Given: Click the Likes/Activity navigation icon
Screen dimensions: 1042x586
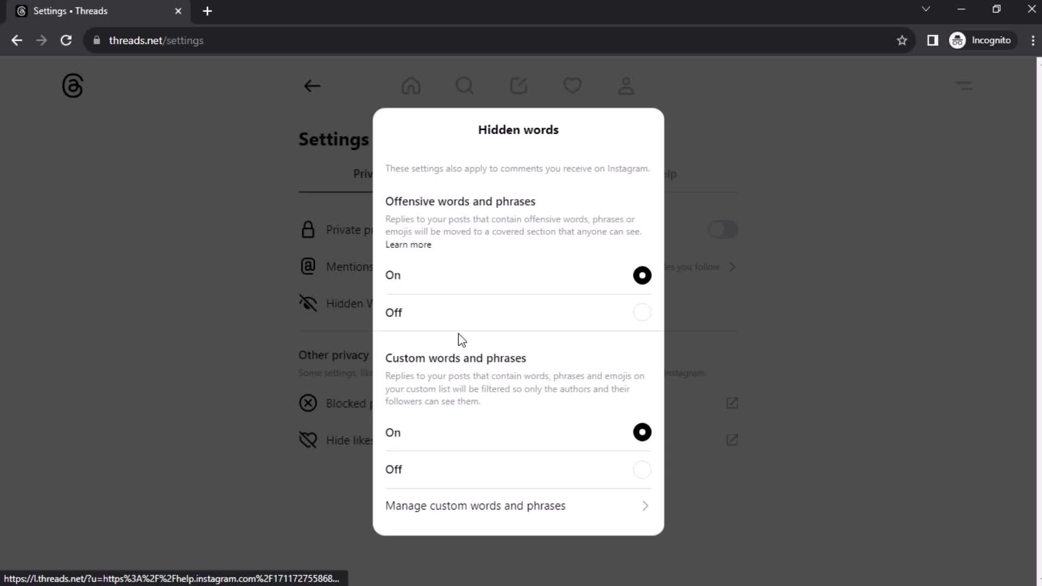Looking at the screenshot, I should tap(573, 86).
